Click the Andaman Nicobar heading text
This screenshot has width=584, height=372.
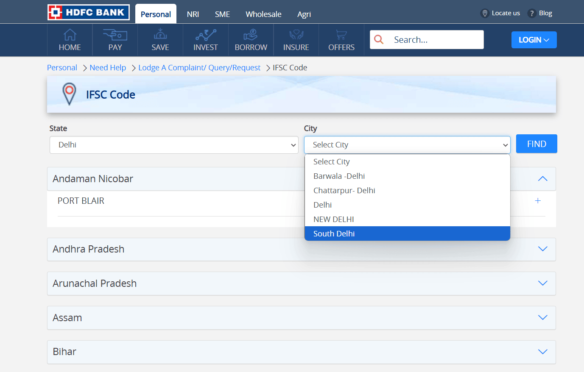click(x=93, y=179)
